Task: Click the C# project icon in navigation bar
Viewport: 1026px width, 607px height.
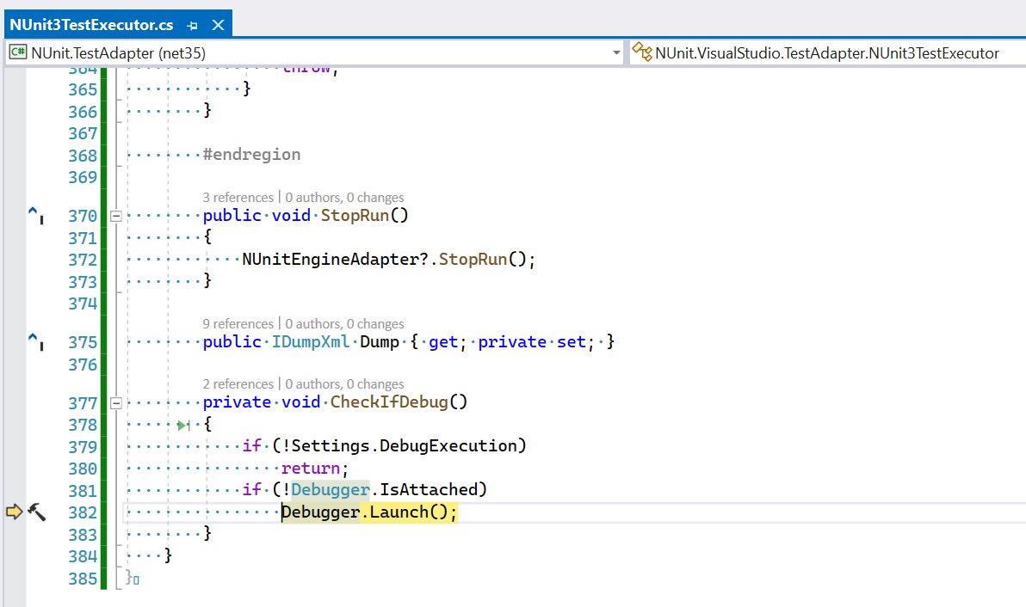Action: click(x=17, y=53)
